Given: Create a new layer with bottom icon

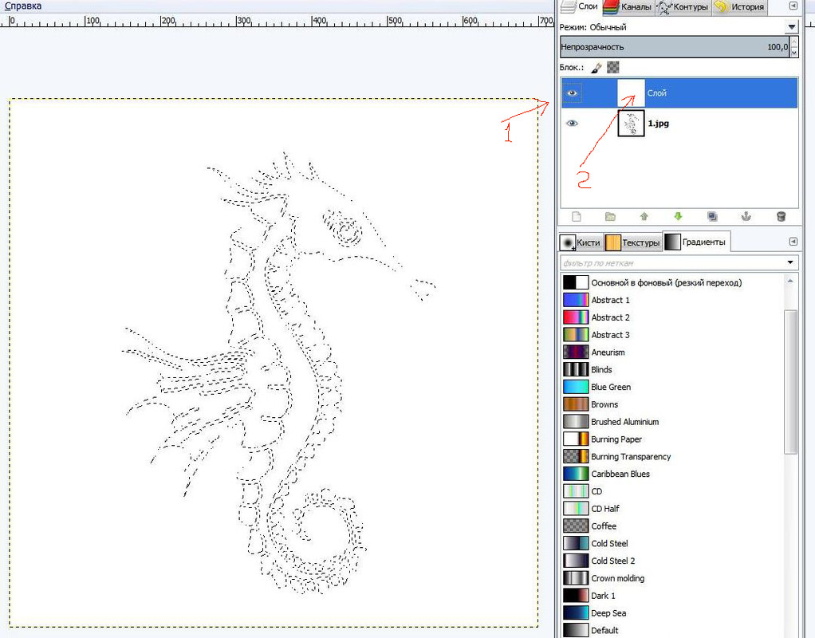Looking at the screenshot, I should tap(576, 216).
